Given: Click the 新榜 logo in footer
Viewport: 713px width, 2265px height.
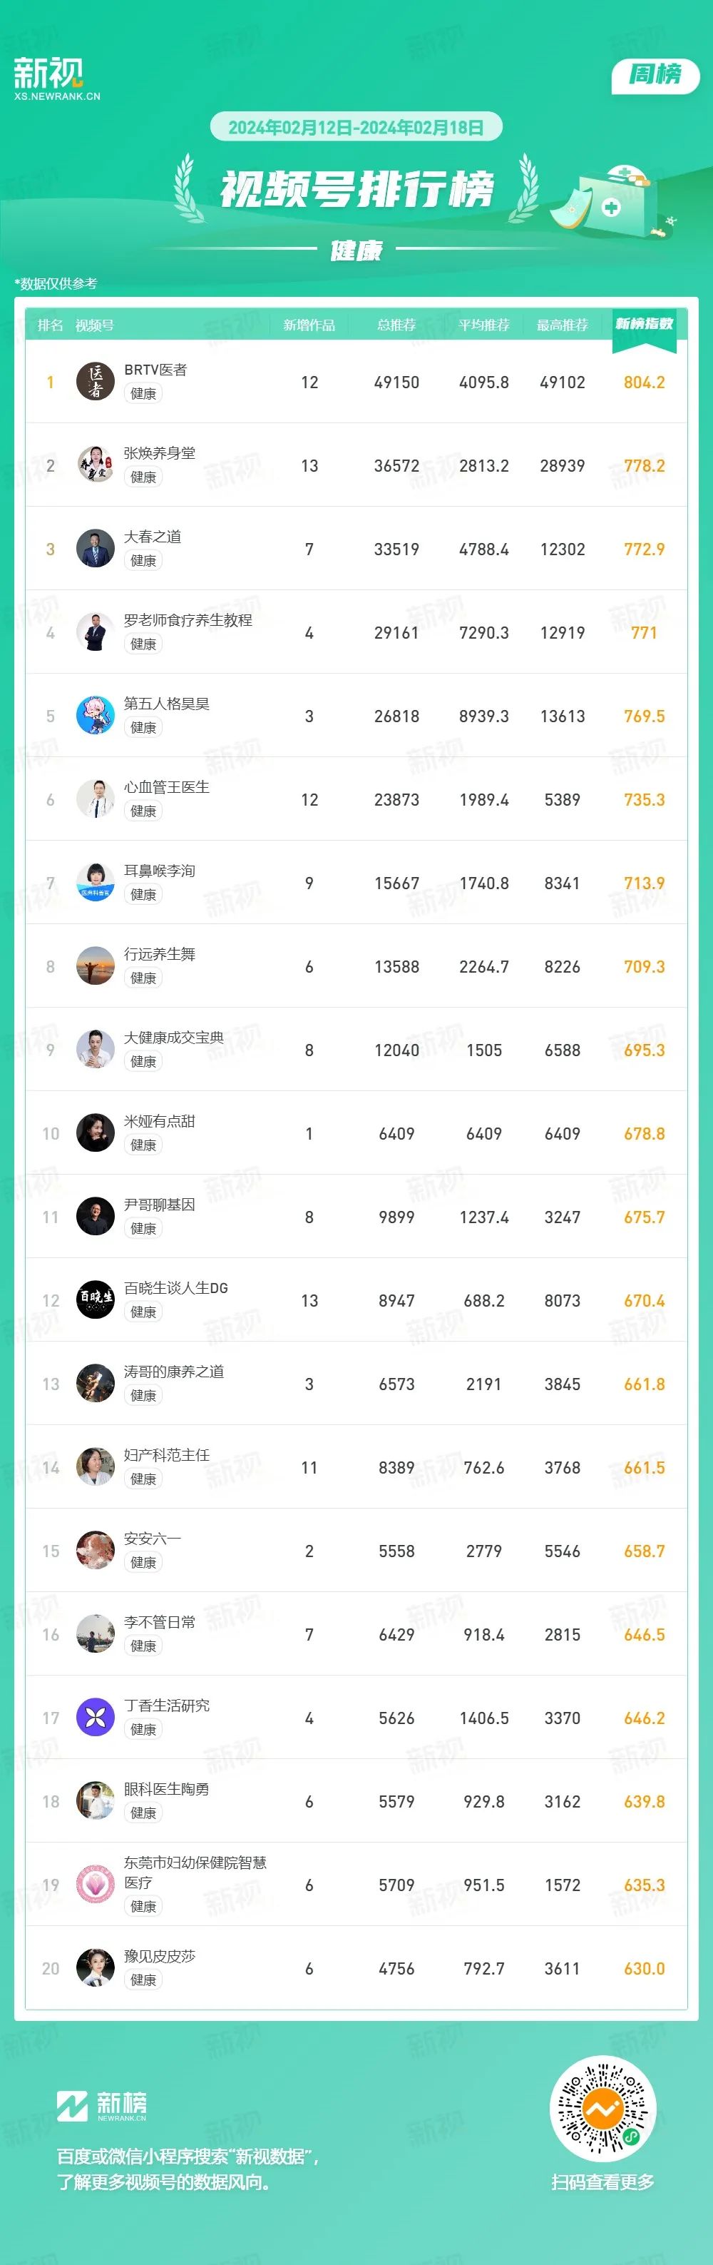Looking at the screenshot, I should (102, 2106).
